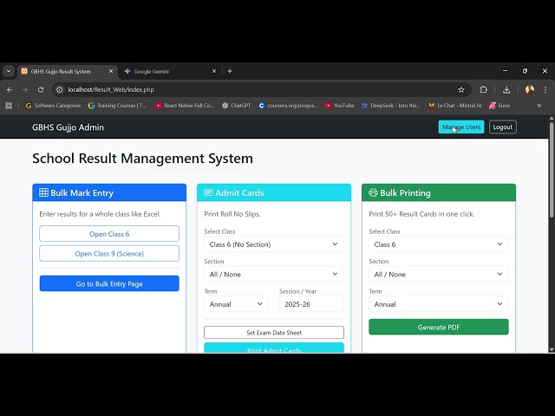This screenshot has height=416, width=555.
Task: Expand Bulk Printing Term dropdown
Action: pos(439,304)
